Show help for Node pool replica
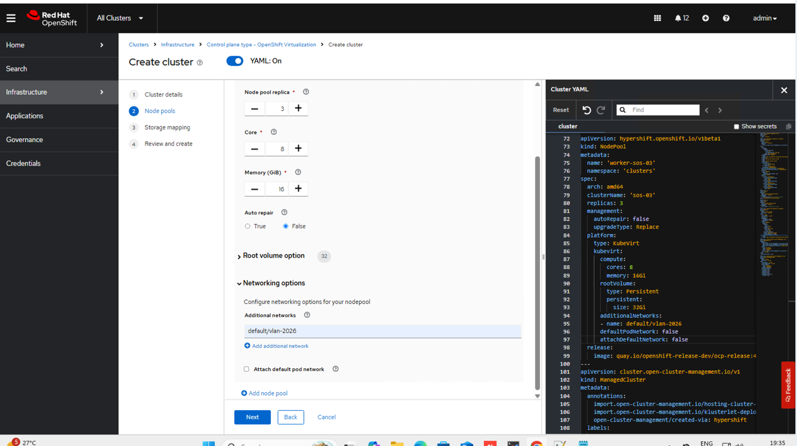Screen dimensions: 797x446 [306, 92]
